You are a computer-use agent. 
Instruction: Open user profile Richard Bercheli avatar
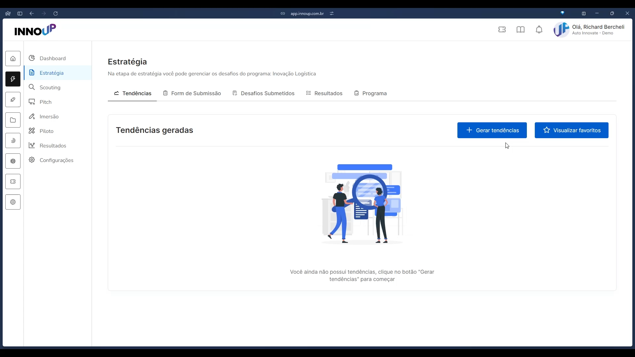coord(561,30)
